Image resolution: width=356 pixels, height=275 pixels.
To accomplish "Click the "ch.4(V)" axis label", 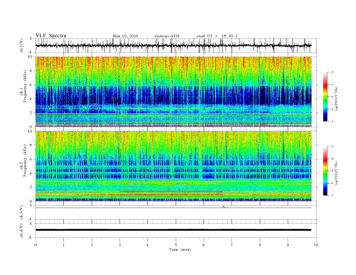I will [21, 231].
